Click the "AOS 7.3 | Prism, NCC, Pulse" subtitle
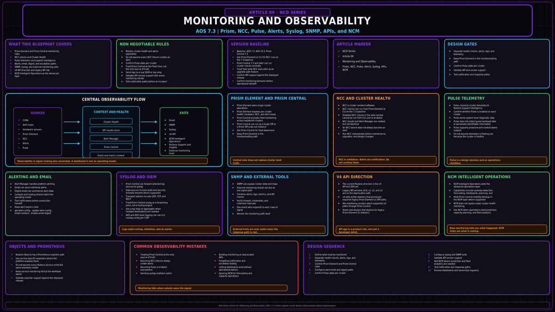555x312 pixels. [x=277, y=31]
